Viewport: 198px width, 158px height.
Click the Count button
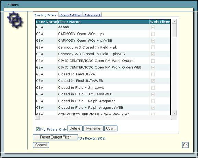pyautogui.click(x=111, y=128)
